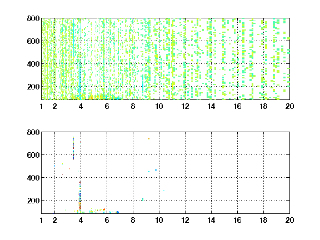The height and width of the screenshot is (240, 320).
Task: Click the 6 x-axis label under lower plot
Action: (x=107, y=220)
